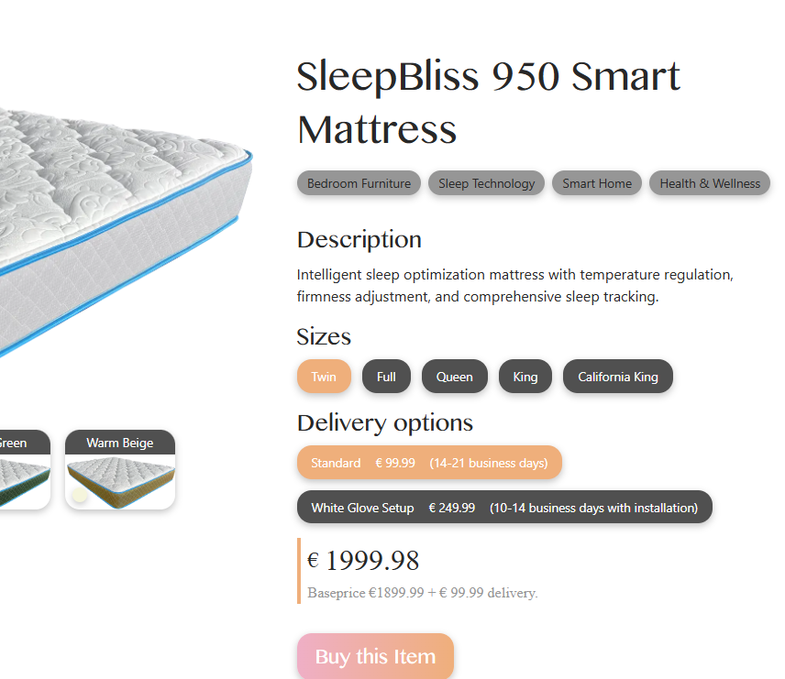Open the Health & Wellness tag

[710, 183]
